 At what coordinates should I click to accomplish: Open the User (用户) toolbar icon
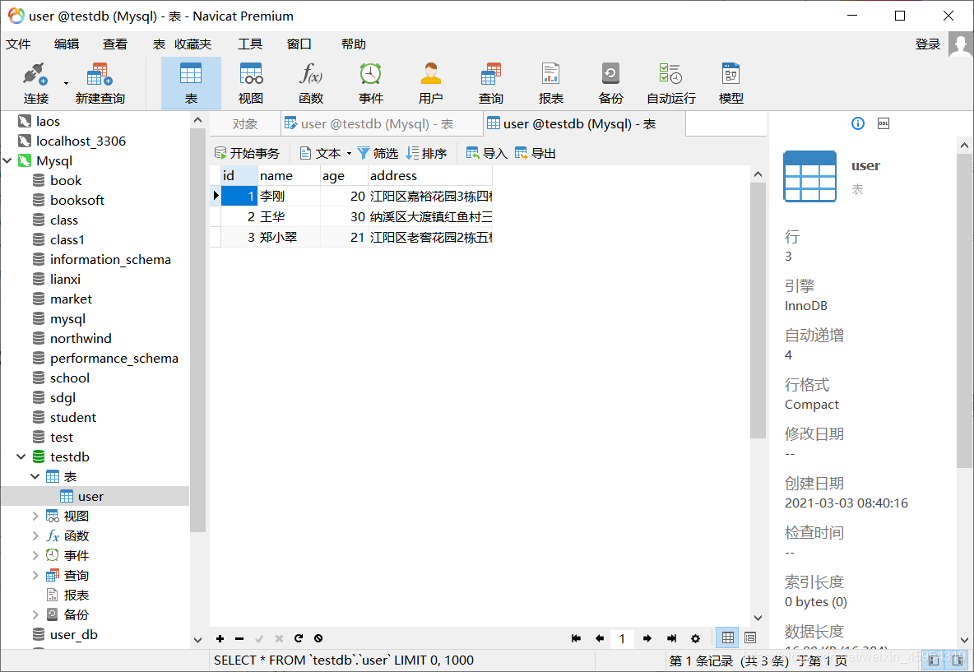pos(430,82)
